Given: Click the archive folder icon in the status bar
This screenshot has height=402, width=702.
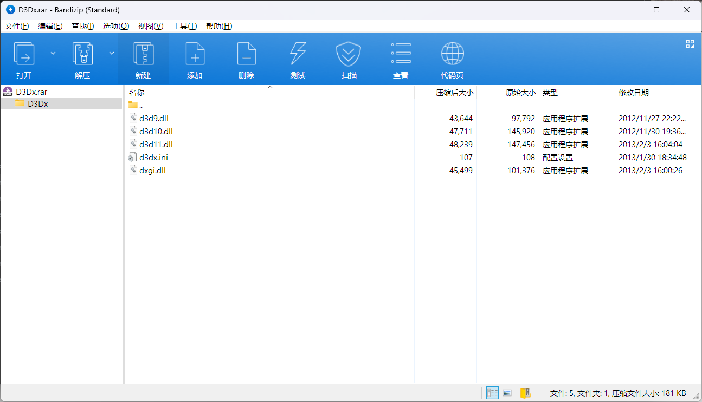Looking at the screenshot, I should click(525, 393).
